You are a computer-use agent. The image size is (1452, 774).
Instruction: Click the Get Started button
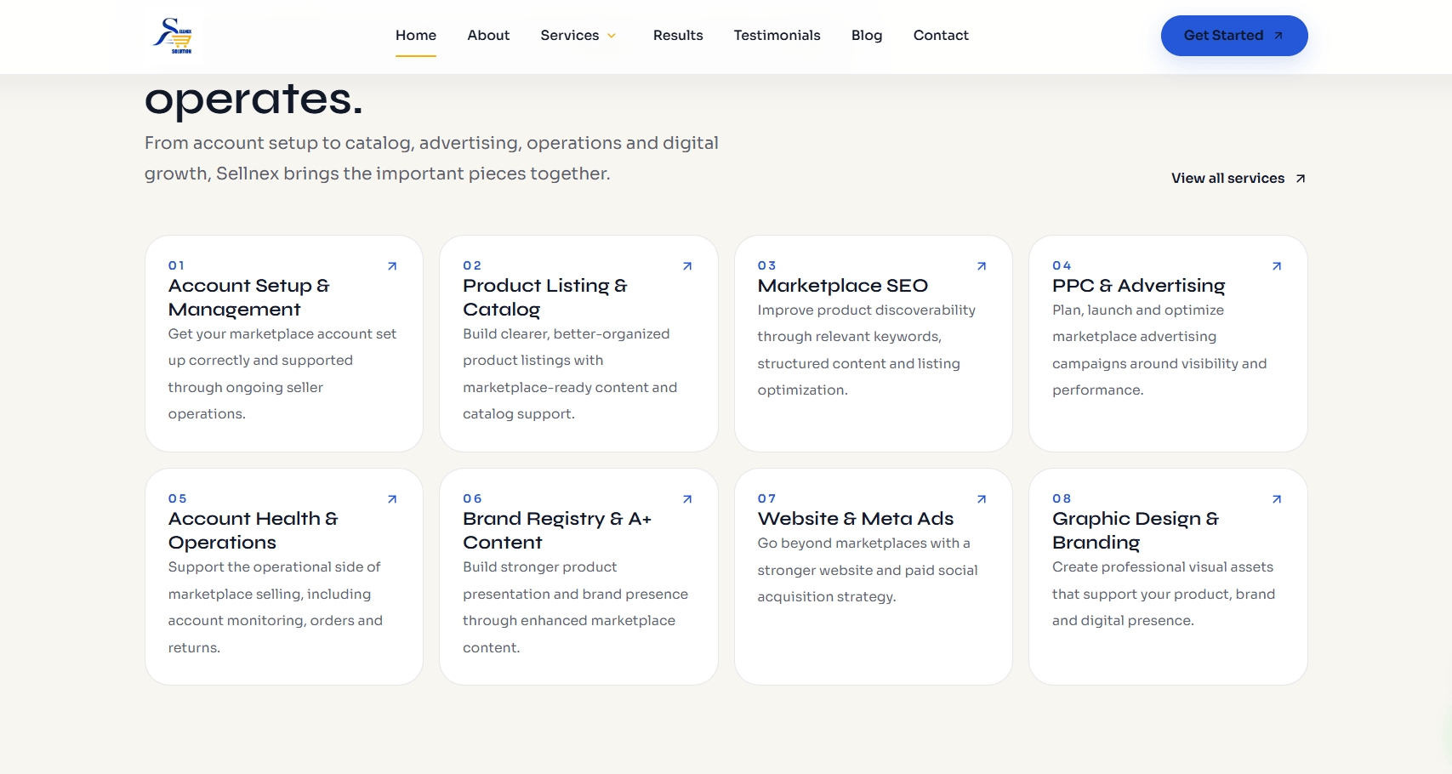pyautogui.click(x=1234, y=36)
